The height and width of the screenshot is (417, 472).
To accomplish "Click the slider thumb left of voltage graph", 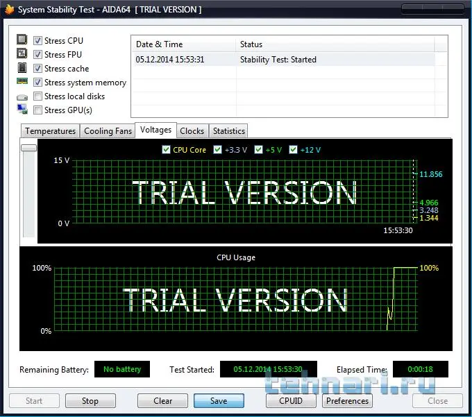I will (x=29, y=148).
